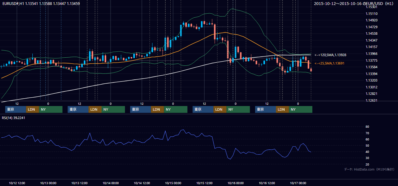The image size is (398, 186).
Task: Click price axis value 1.14347
Action: click(x=371, y=40)
